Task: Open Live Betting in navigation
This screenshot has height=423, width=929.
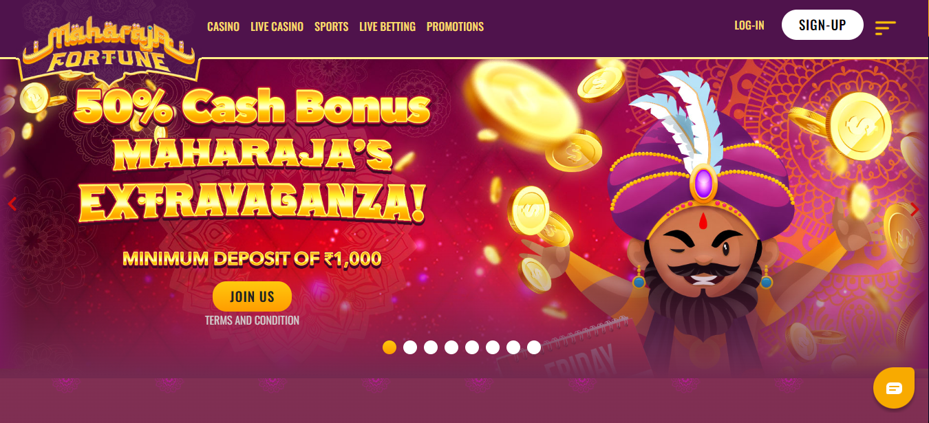Action: pyautogui.click(x=387, y=27)
